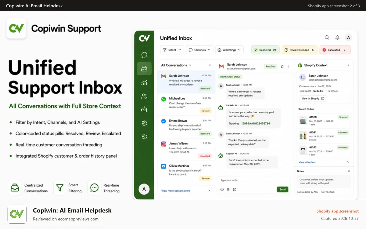366x229 pixels.
Task: Click the Unified Inbox heading
Action: [176, 38]
